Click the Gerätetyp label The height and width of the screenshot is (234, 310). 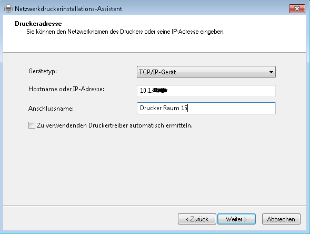click(43, 71)
